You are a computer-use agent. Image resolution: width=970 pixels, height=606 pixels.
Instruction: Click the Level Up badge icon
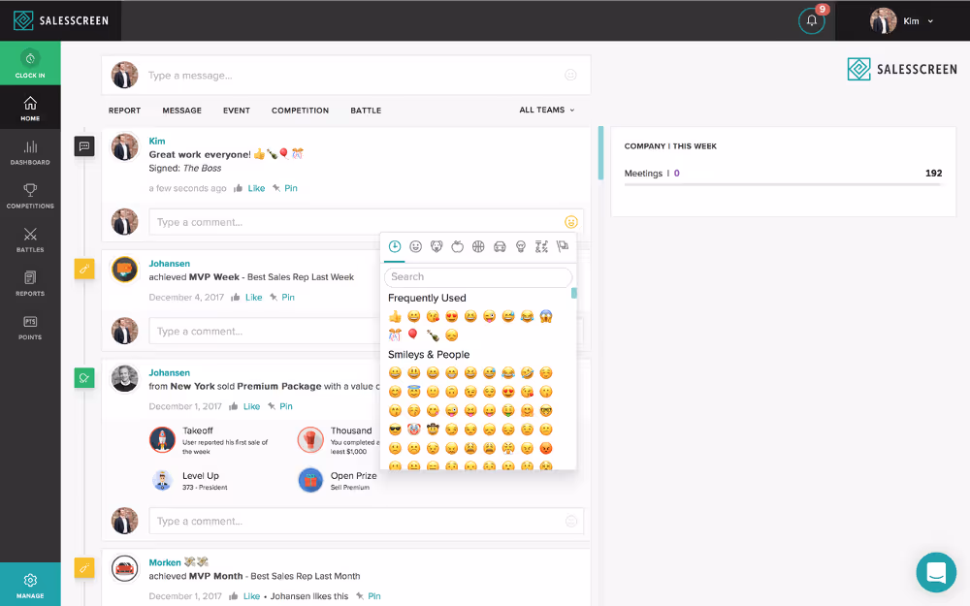click(x=162, y=481)
